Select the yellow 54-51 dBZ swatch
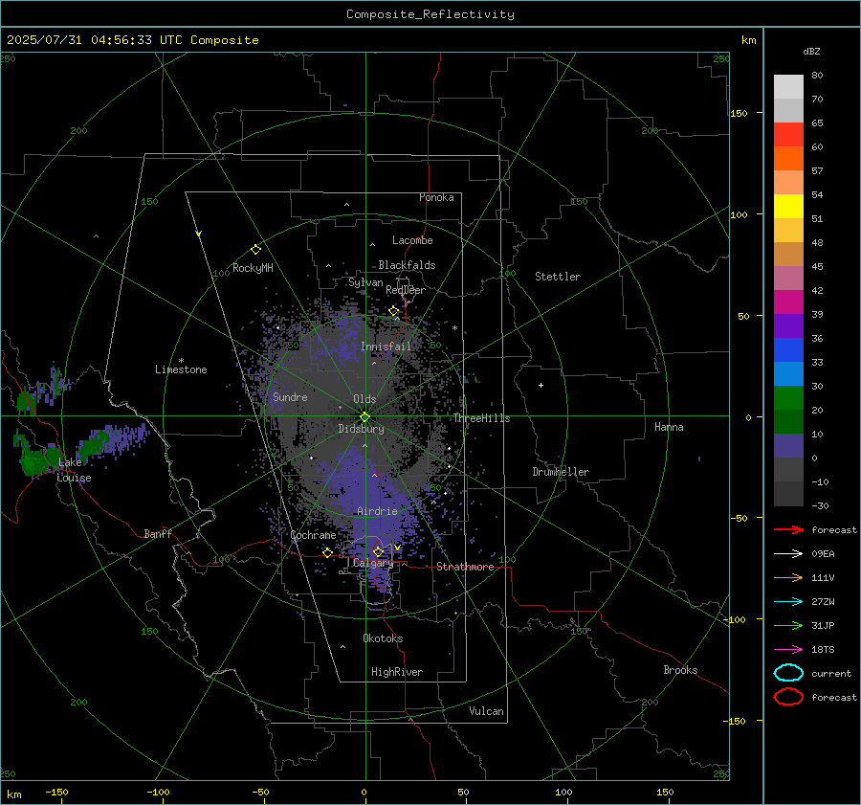 (788, 207)
